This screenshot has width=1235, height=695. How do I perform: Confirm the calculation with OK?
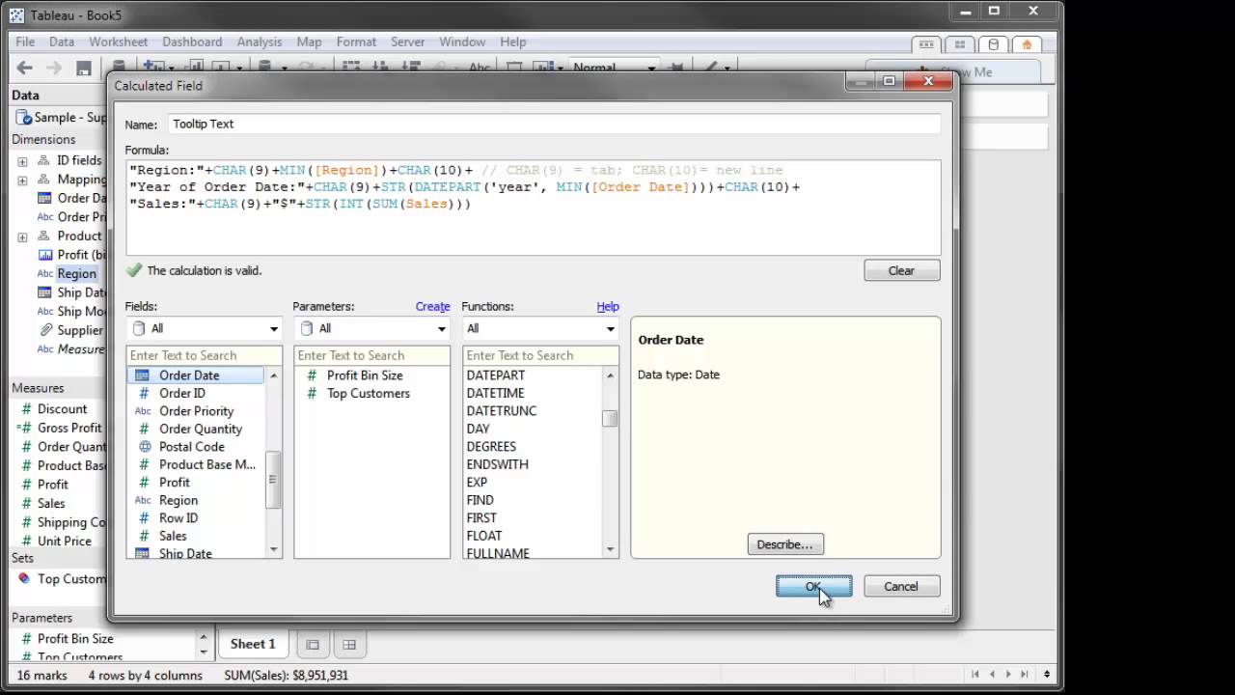click(813, 586)
